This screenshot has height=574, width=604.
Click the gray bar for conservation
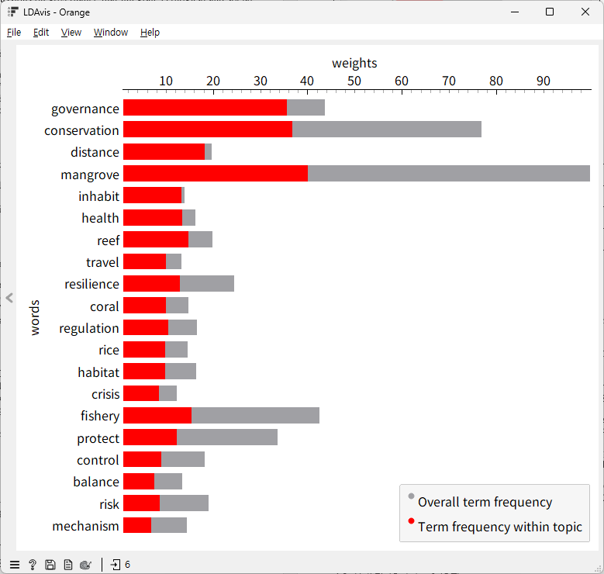[386, 130]
